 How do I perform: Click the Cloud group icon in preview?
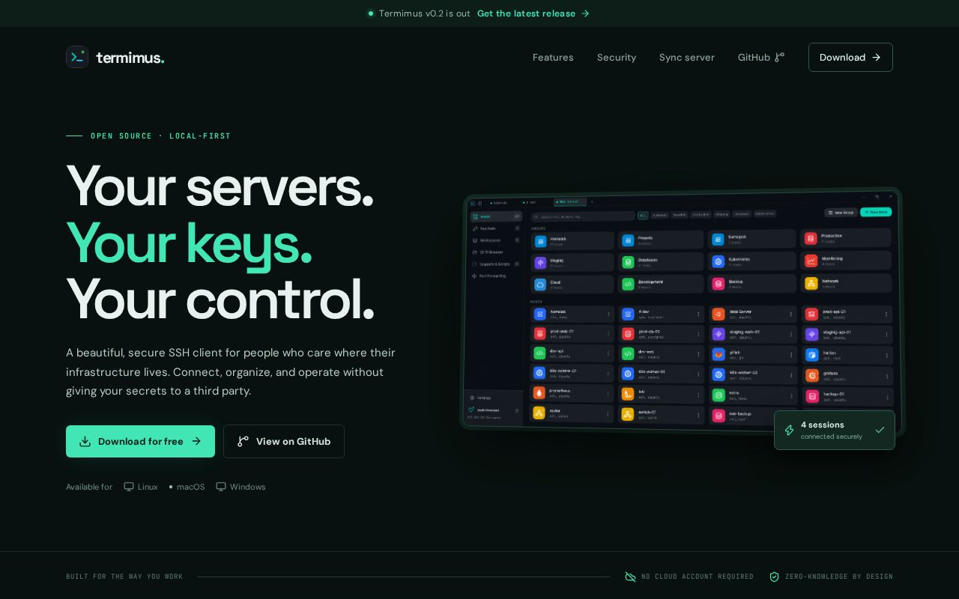540,285
